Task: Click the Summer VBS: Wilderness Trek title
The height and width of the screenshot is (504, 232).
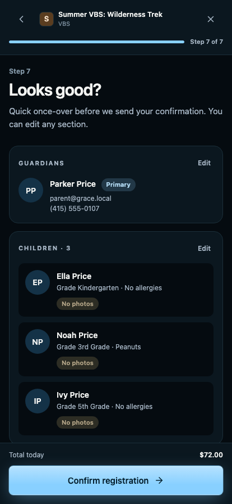Action: [110, 15]
